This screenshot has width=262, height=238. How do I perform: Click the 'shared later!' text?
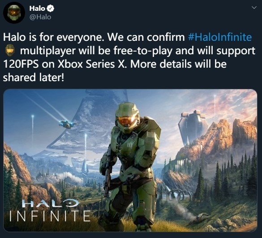click(x=34, y=78)
